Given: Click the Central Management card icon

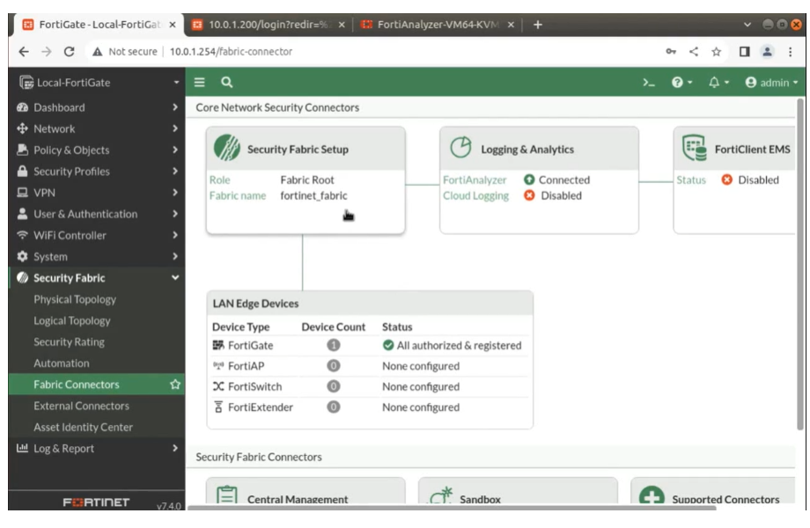Looking at the screenshot, I should point(227,495).
